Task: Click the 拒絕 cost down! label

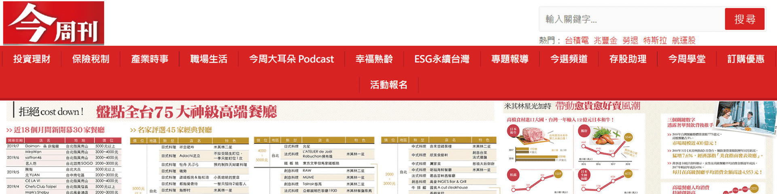Action: (x=51, y=112)
